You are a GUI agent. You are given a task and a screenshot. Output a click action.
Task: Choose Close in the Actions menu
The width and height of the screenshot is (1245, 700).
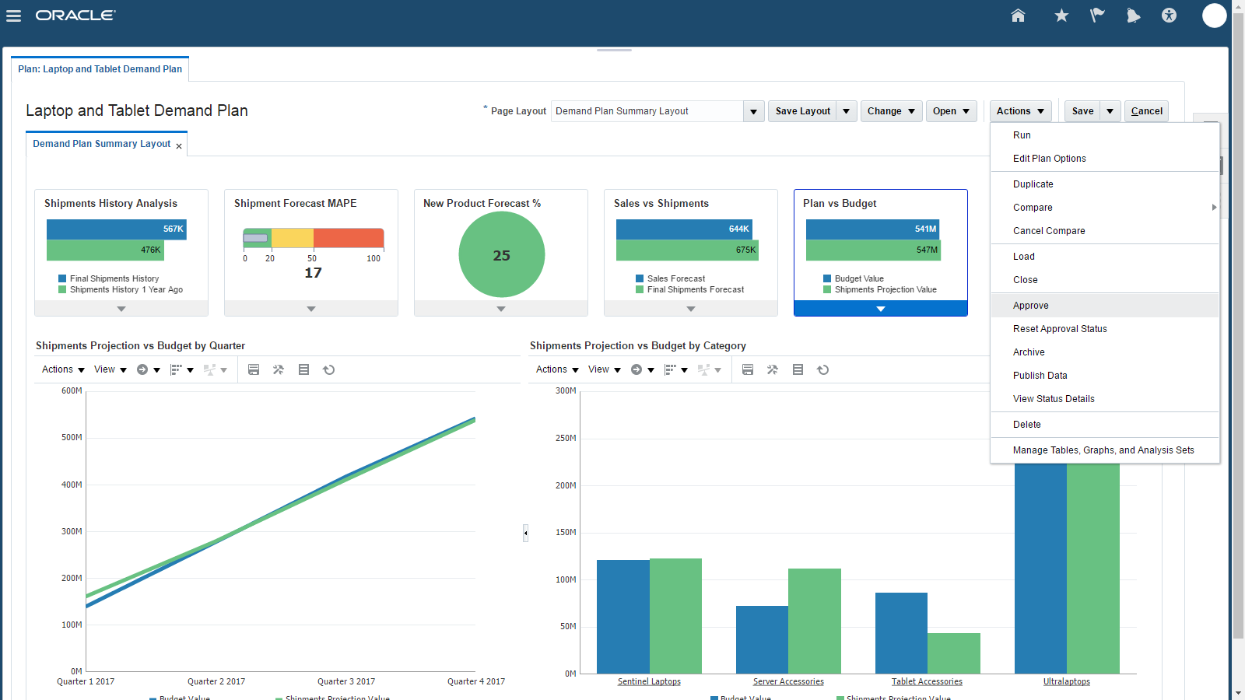click(1105, 280)
